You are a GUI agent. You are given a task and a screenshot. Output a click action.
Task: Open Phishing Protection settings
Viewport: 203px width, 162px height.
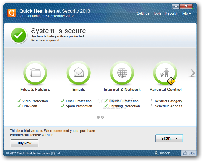(124, 106)
